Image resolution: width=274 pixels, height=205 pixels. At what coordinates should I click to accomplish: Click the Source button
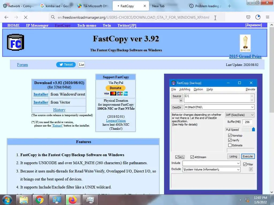177,96
